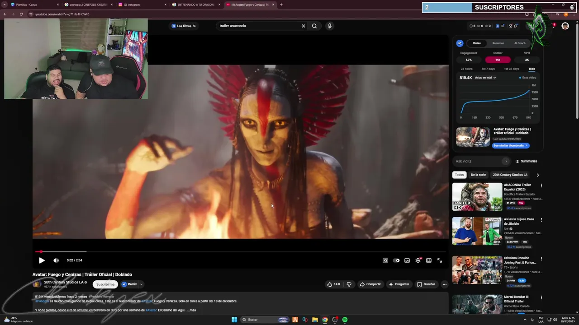The width and height of the screenshot is (579, 325).
Task: Click See similar thumbnails link
Action: [511, 145]
